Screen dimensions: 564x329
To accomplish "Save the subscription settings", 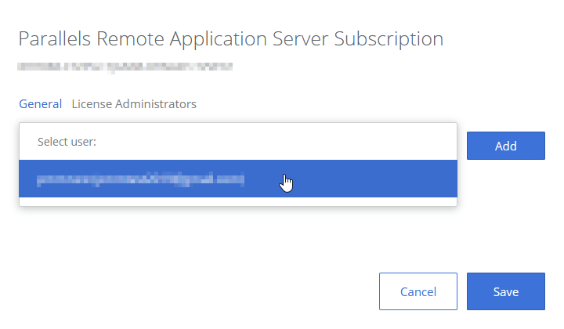I will click(505, 291).
